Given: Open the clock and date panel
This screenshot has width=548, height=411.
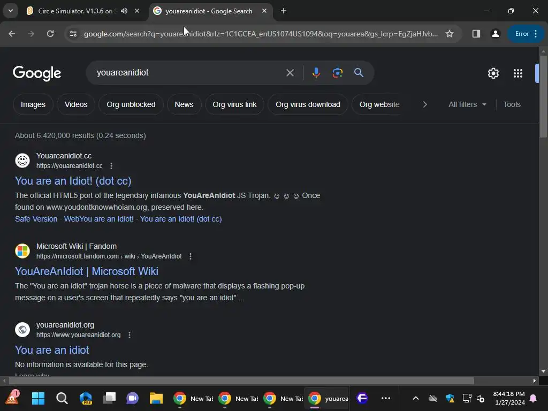Looking at the screenshot, I should click(x=509, y=398).
